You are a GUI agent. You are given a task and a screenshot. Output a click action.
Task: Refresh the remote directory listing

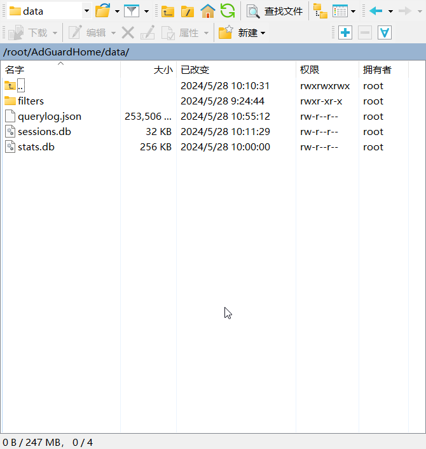tap(227, 11)
